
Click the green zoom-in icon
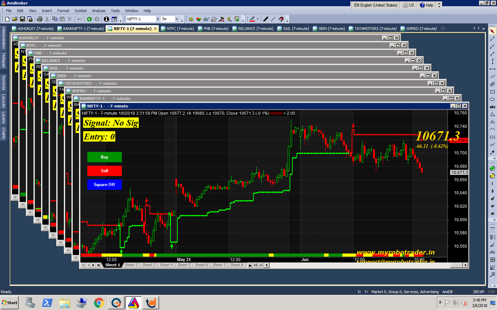(493, 168)
